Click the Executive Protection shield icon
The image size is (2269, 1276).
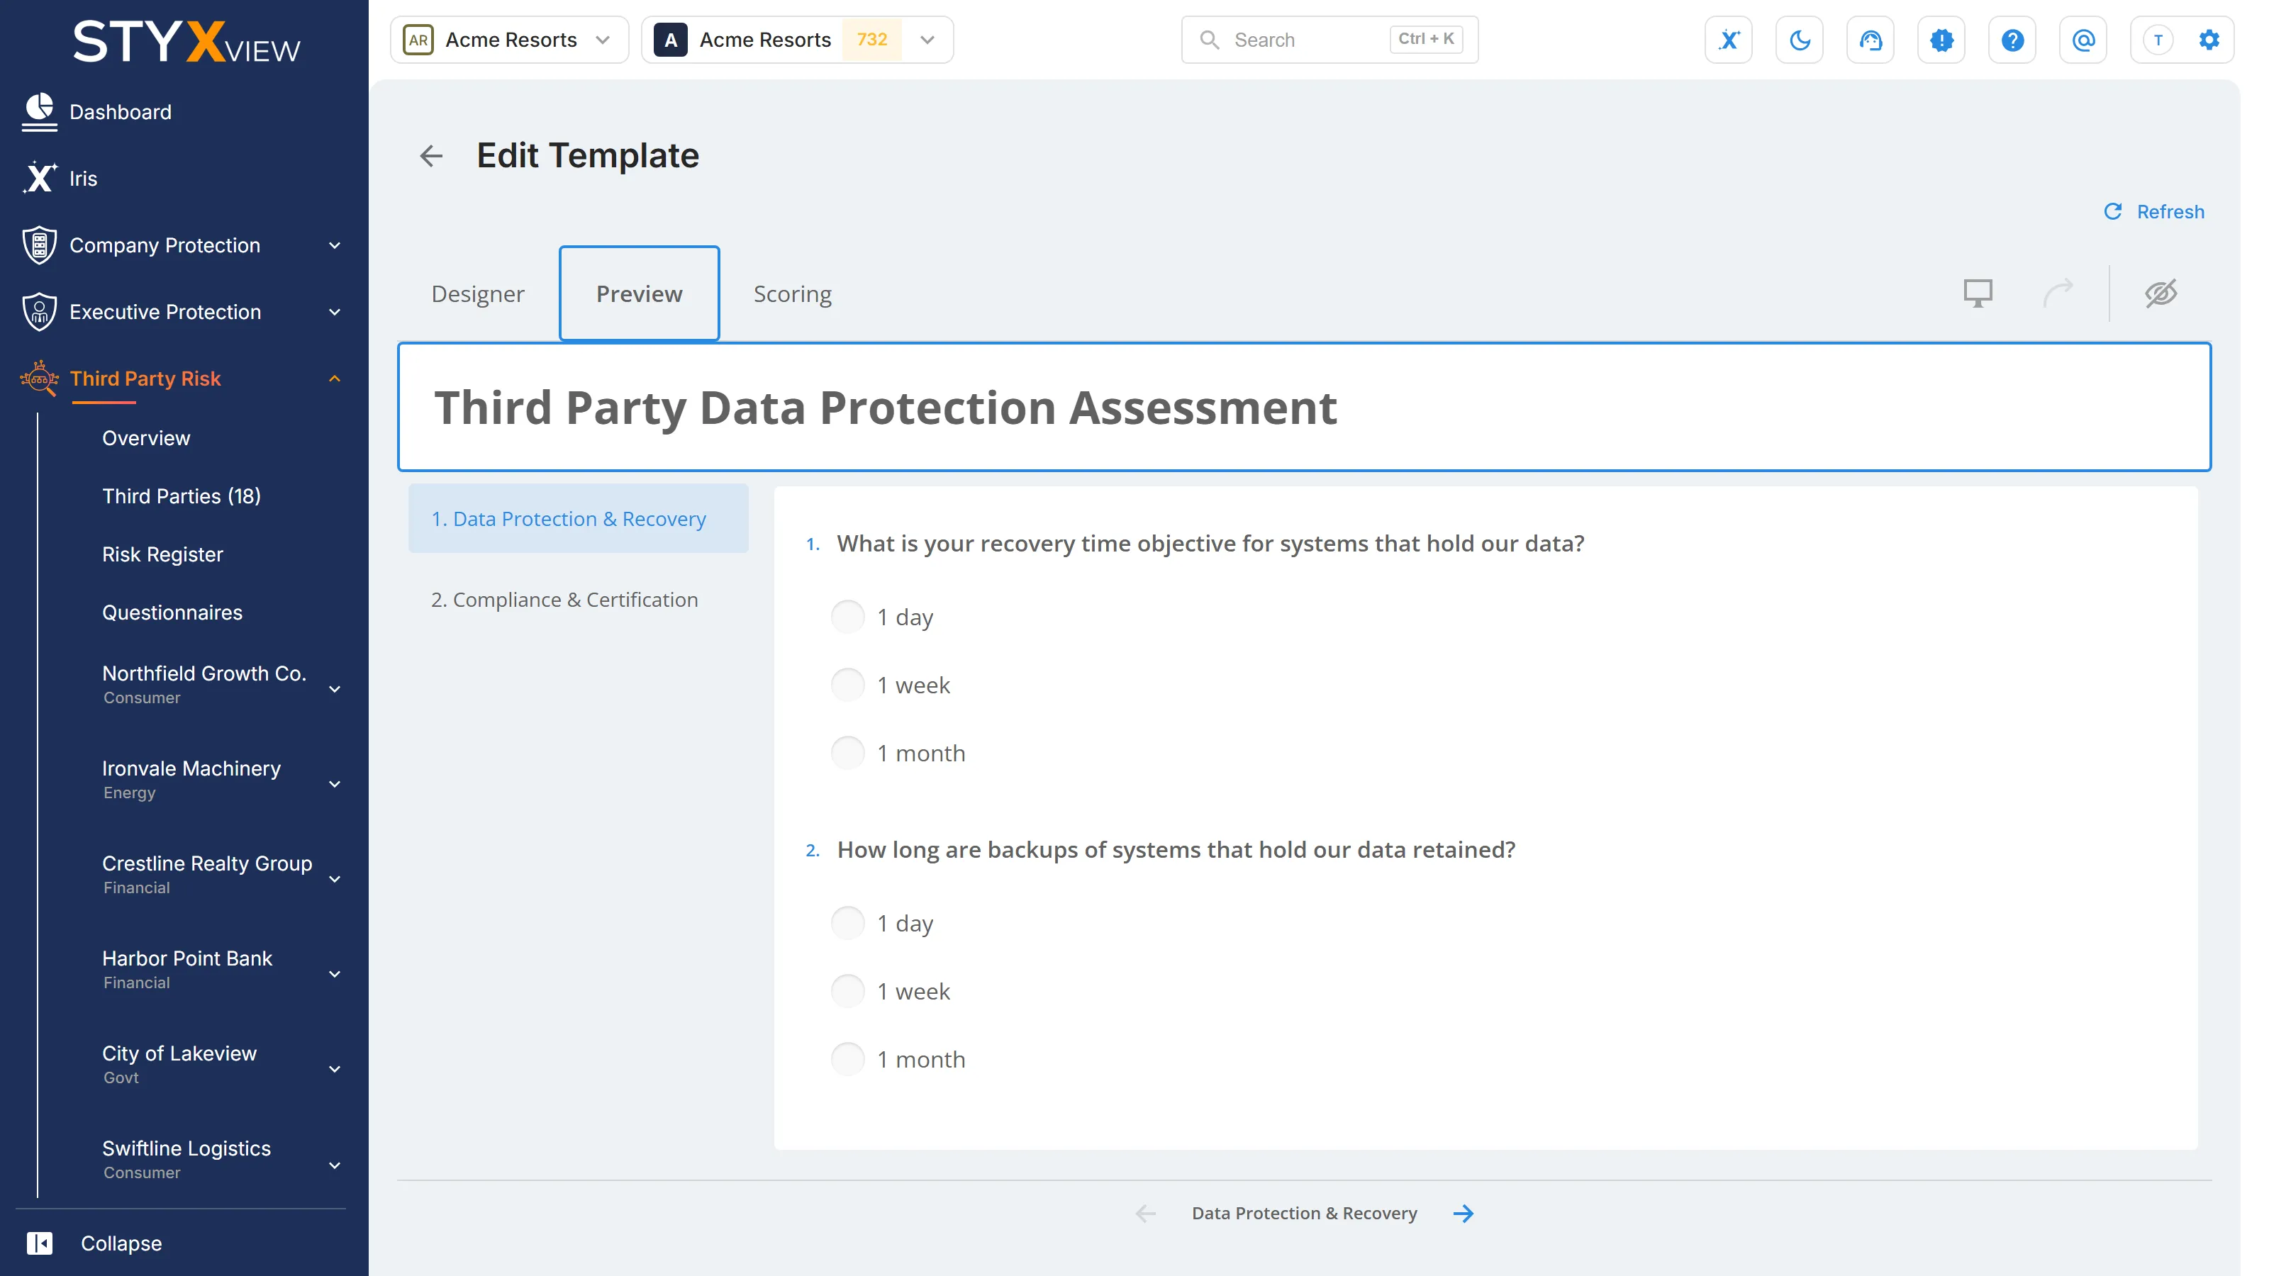click(x=39, y=312)
